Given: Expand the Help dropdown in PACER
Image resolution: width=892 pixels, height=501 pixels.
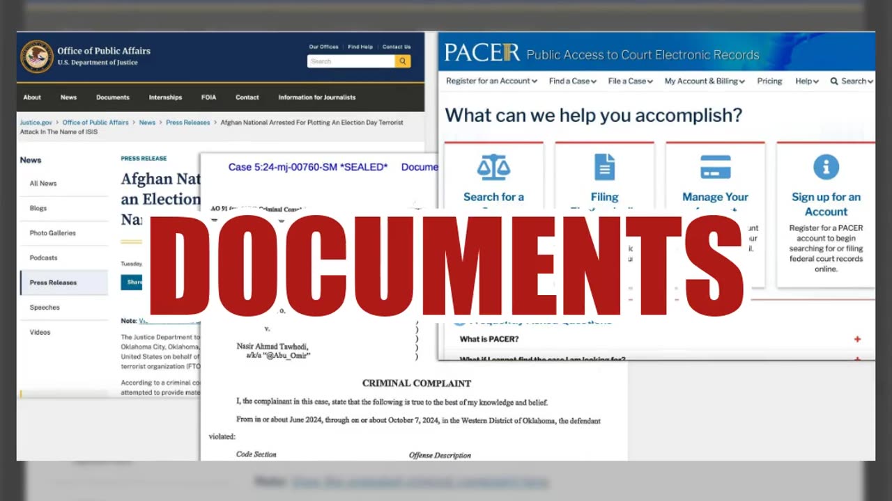Looking at the screenshot, I should click(807, 81).
